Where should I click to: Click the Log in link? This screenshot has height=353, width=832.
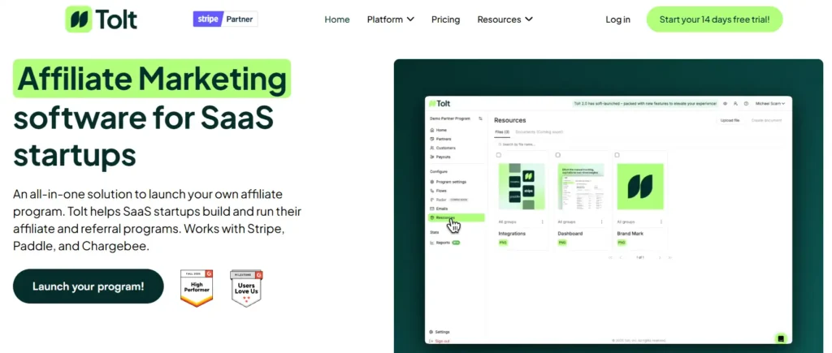click(617, 19)
